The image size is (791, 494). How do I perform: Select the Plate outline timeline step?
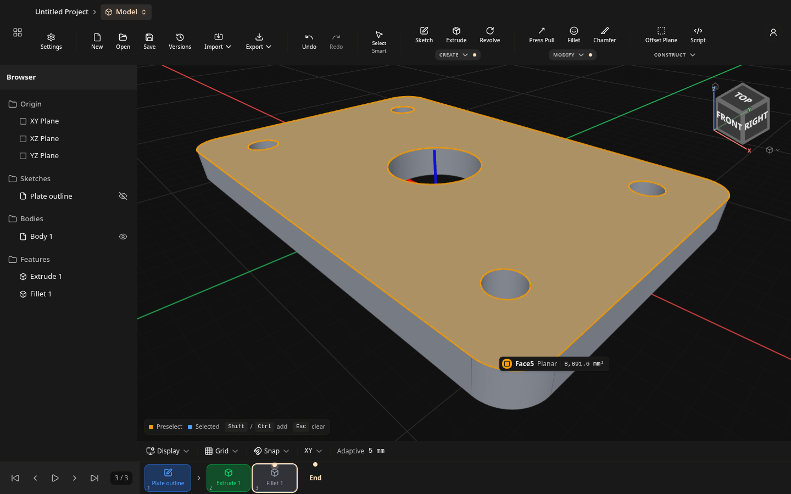pyautogui.click(x=168, y=478)
